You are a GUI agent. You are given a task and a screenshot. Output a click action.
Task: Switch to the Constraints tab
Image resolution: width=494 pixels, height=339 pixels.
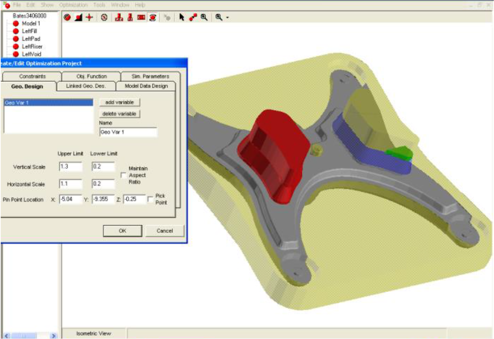[32, 76]
